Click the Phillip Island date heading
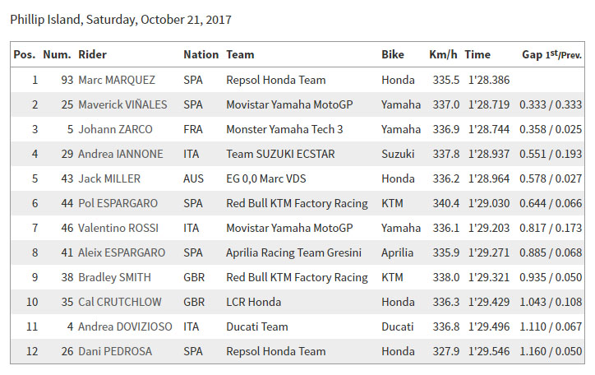The width and height of the screenshot is (595, 375). (121, 20)
